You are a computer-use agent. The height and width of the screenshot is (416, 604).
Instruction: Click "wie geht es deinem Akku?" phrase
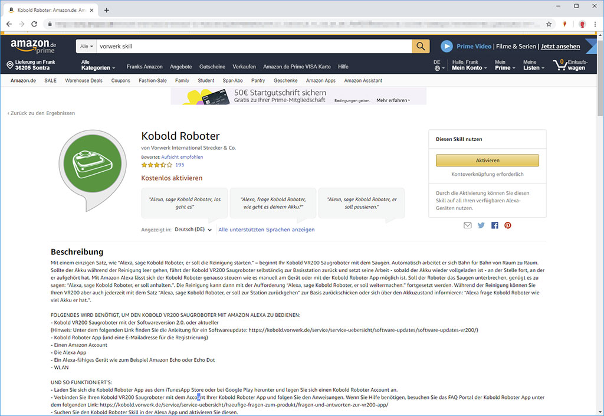273,203
